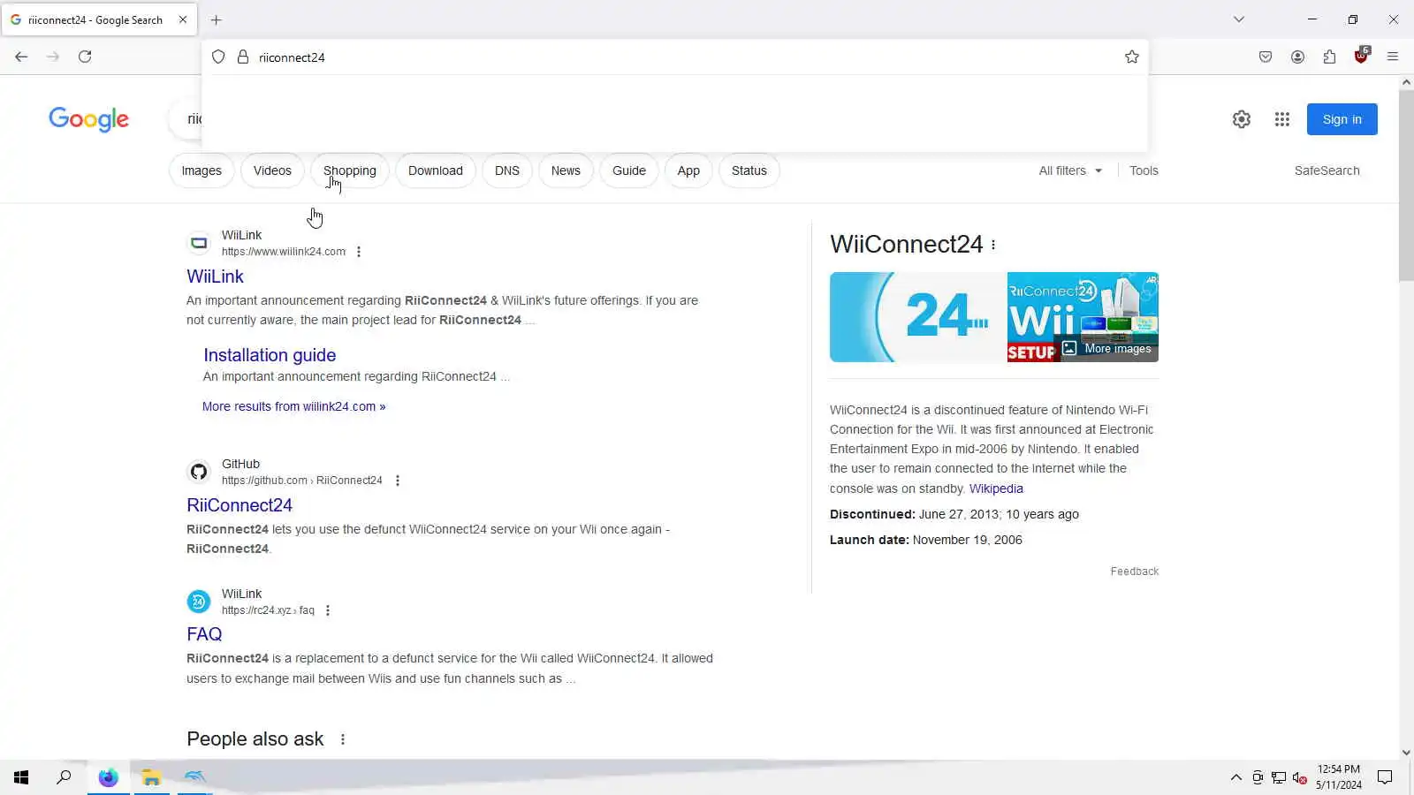Open the network tray icon
Image resolution: width=1414 pixels, height=795 pixels.
[x=1279, y=777]
